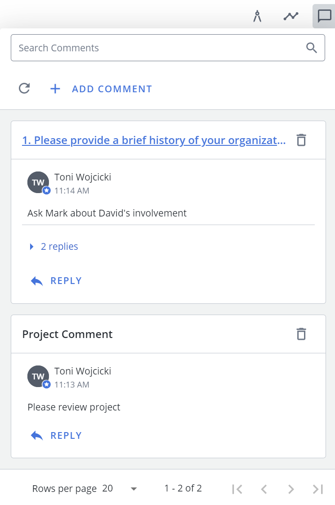Open the compass drafting tool icon
Image resolution: width=335 pixels, height=505 pixels.
tap(257, 16)
